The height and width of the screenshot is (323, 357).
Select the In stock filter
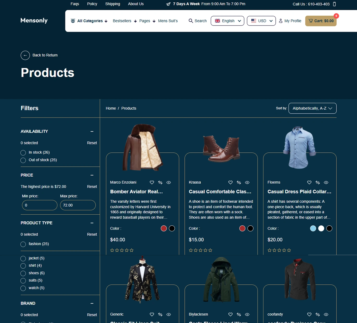coord(23,153)
